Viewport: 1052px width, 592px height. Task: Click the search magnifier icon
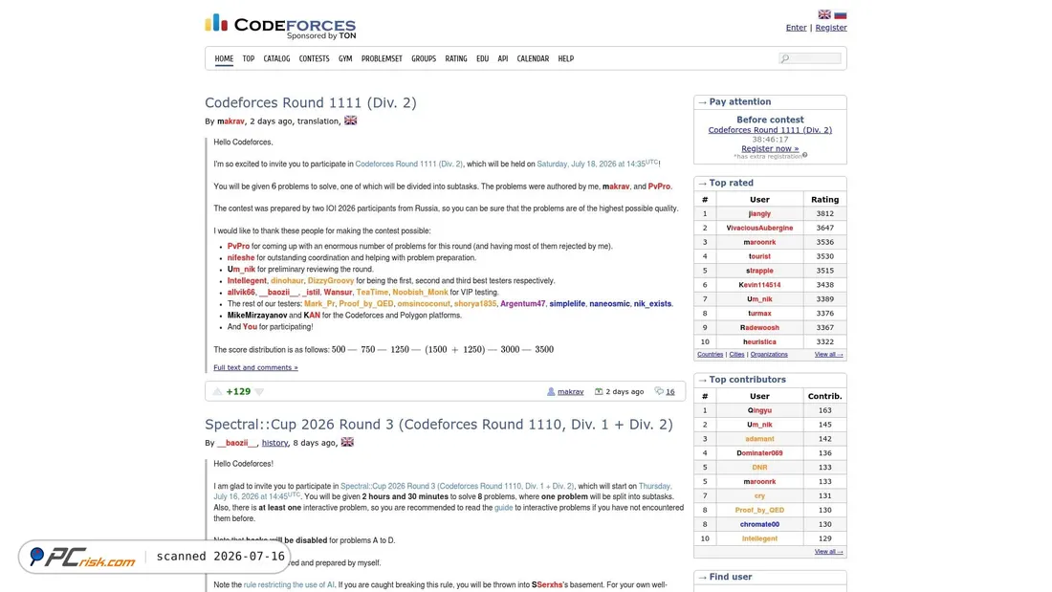pyautogui.click(x=785, y=58)
